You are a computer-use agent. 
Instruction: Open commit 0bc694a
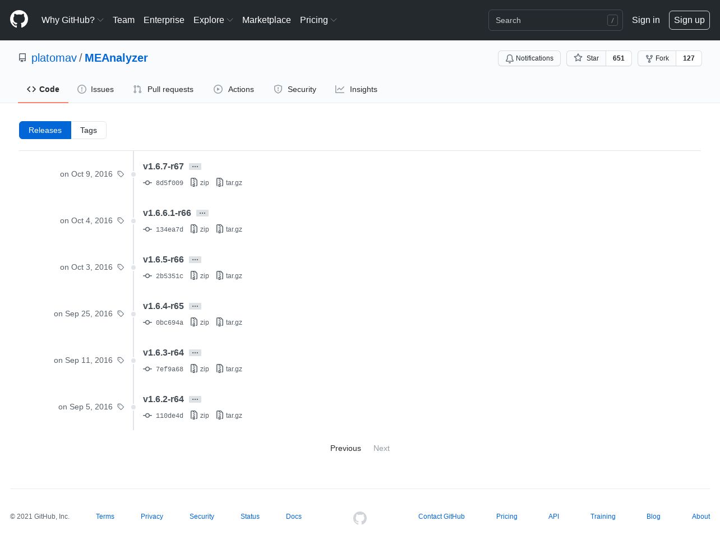(x=163, y=322)
